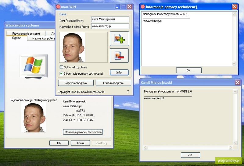Open the Info button in mon-WIN
This screenshot has height=166, width=244.
pyautogui.click(x=119, y=72)
